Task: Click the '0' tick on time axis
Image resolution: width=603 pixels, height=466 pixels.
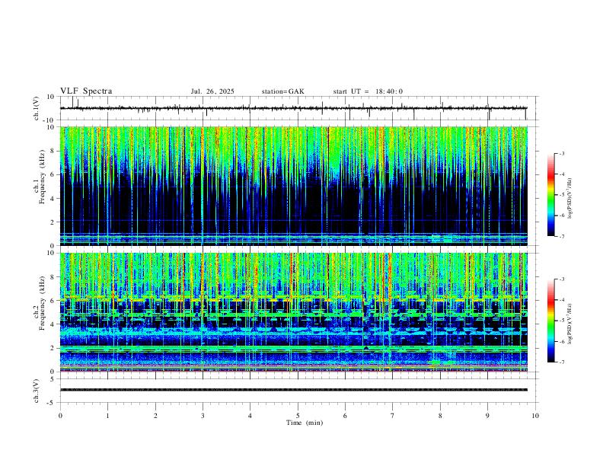Action: pyautogui.click(x=60, y=416)
